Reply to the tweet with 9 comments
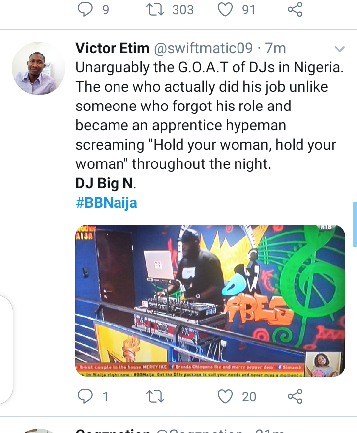The height and width of the screenshot is (433, 357). 85,10
